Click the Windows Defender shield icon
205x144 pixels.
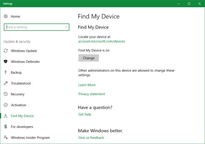tap(6, 62)
